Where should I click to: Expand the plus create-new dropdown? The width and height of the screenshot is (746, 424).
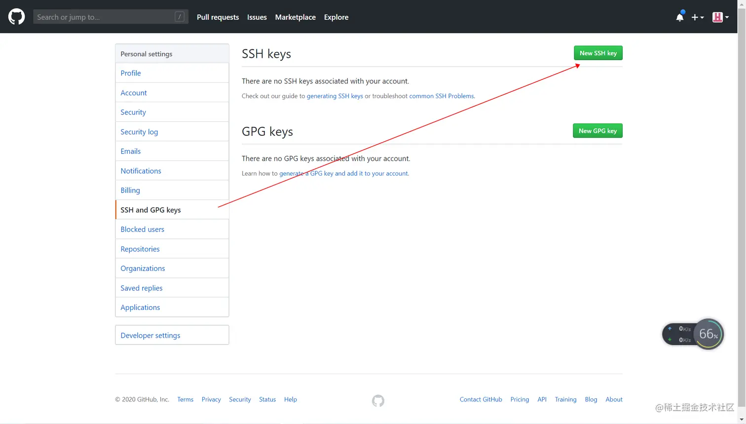(698, 17)
